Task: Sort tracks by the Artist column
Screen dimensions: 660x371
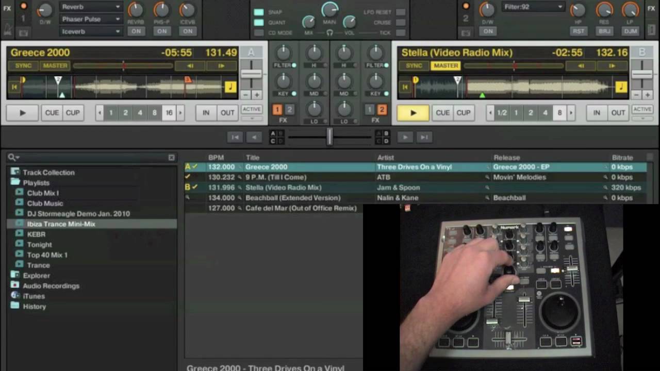Action: coord(385,158)
